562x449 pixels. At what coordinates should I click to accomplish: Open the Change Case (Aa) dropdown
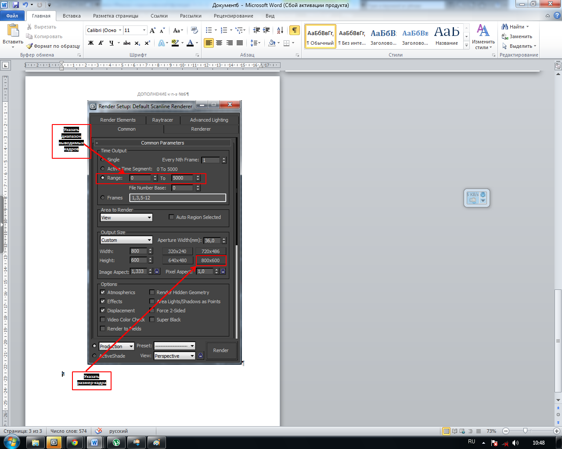click(178, 30)
